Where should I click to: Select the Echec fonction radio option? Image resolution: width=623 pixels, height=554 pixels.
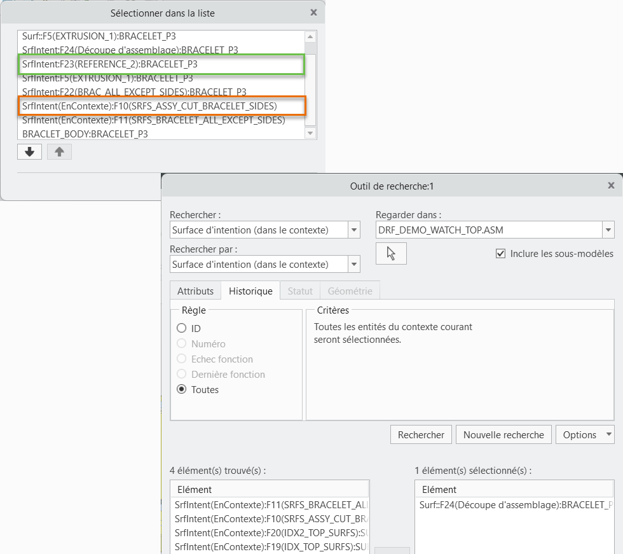click(182, 359)
